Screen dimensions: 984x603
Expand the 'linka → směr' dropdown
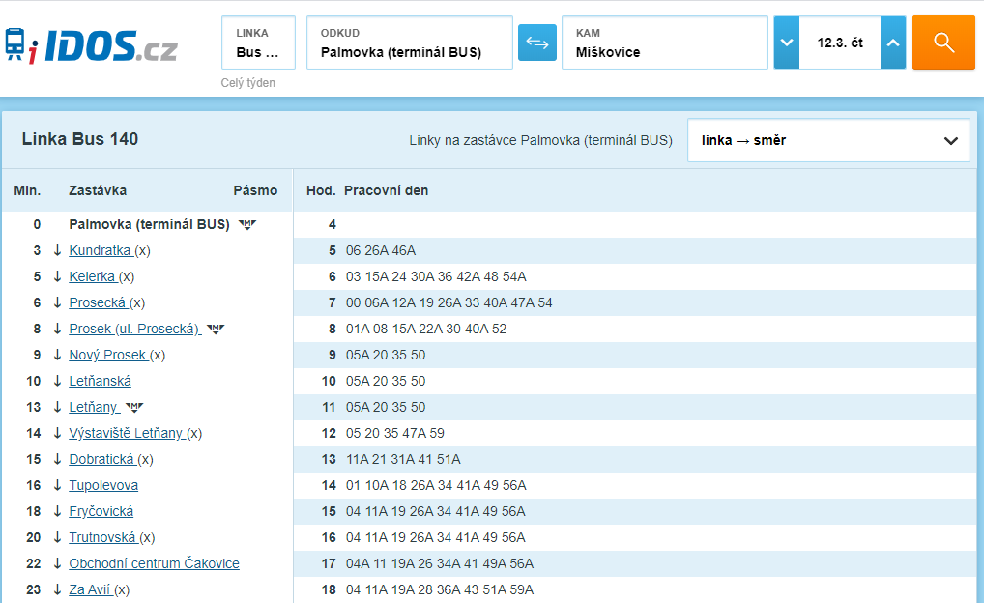pos(828,140)
